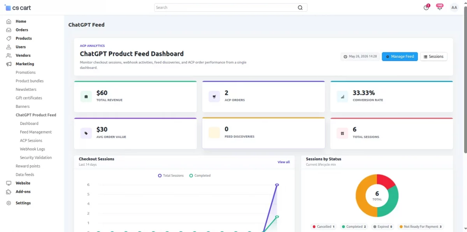
Task: Open View all checkout sessions link
Action: coord(284,162)
